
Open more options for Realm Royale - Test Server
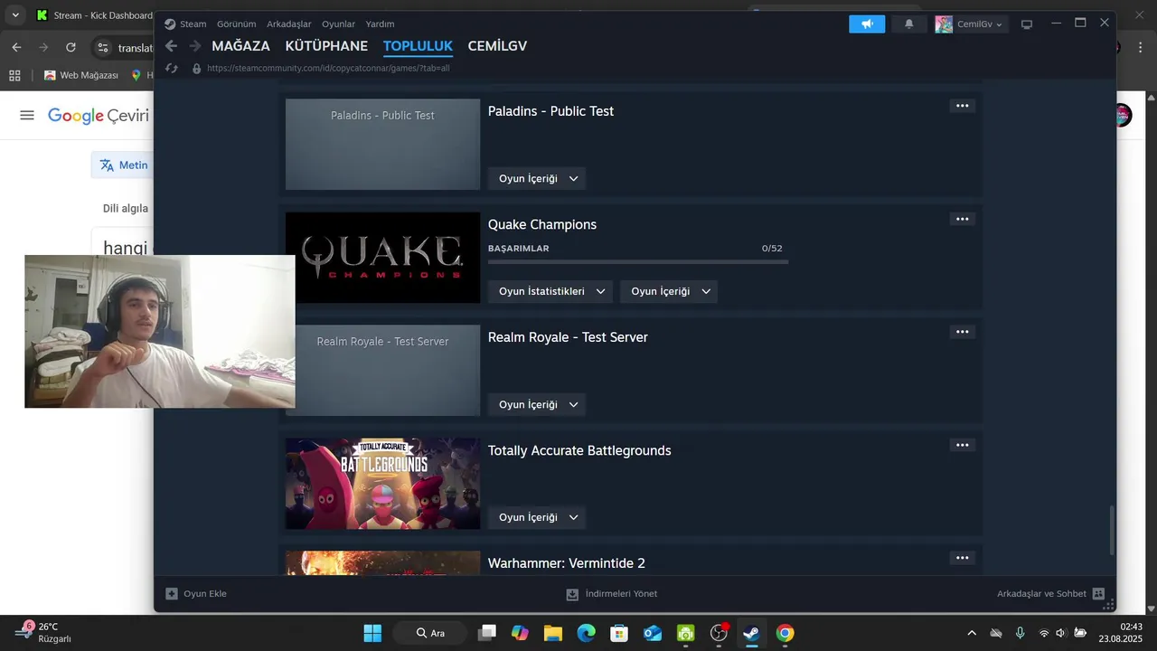[962, 332]
